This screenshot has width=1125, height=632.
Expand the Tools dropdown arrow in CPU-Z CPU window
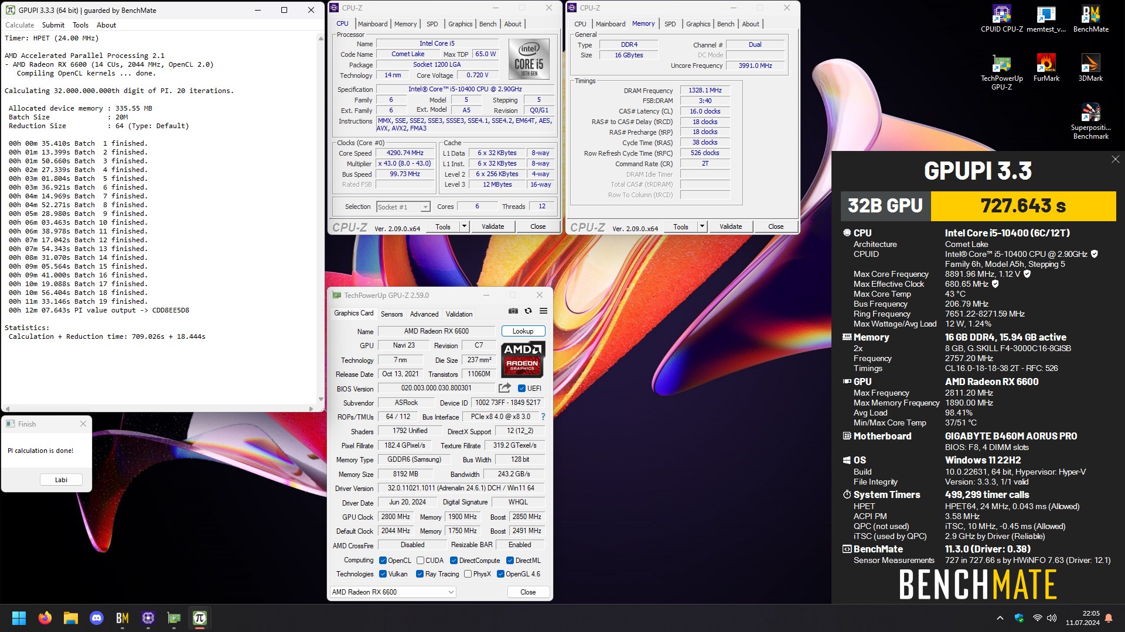click(464, 226)
